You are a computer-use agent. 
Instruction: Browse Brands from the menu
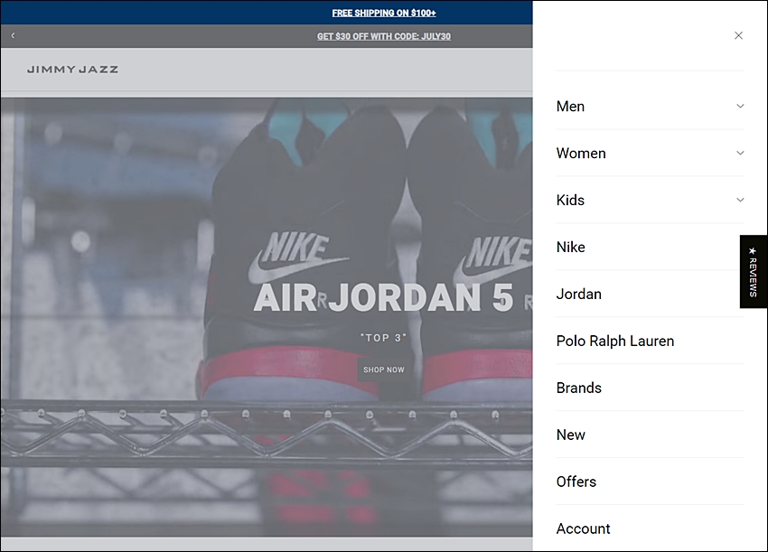(x=579, y=388)
